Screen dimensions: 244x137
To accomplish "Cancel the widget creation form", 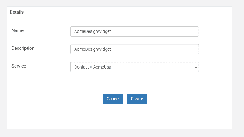I will [113, 99].
